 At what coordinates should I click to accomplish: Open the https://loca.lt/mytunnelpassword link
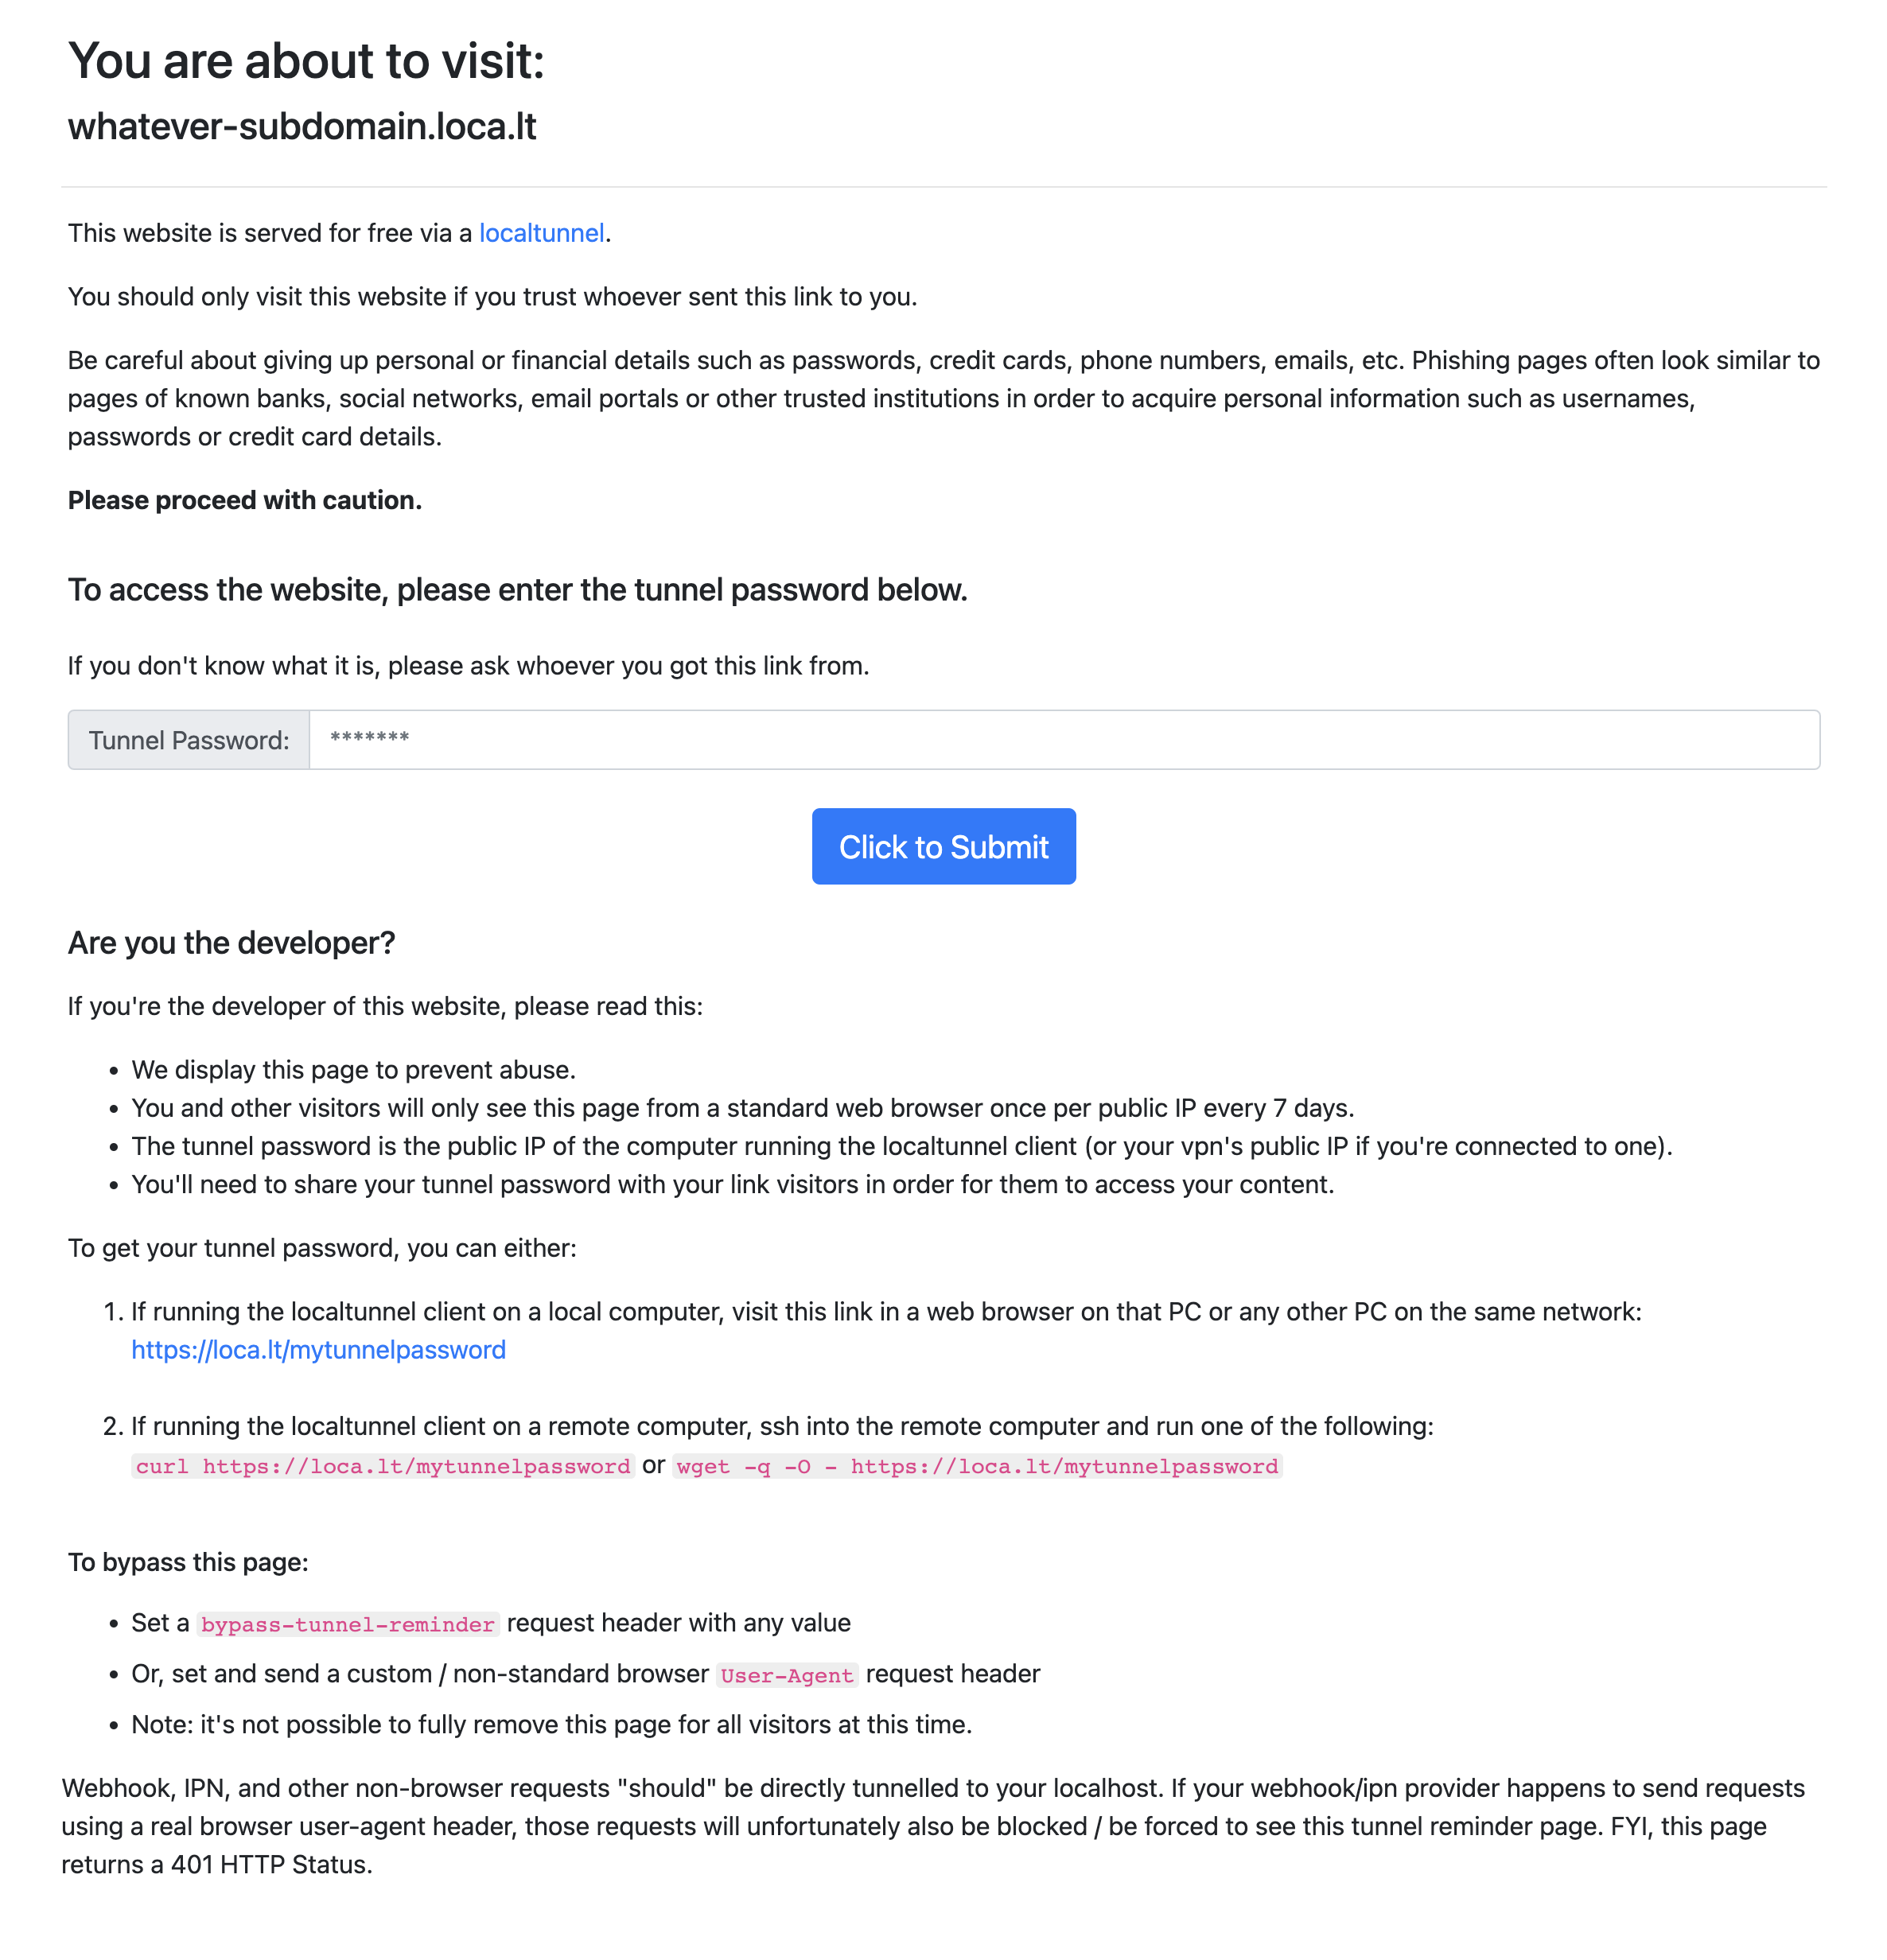tap(318, 1350)
